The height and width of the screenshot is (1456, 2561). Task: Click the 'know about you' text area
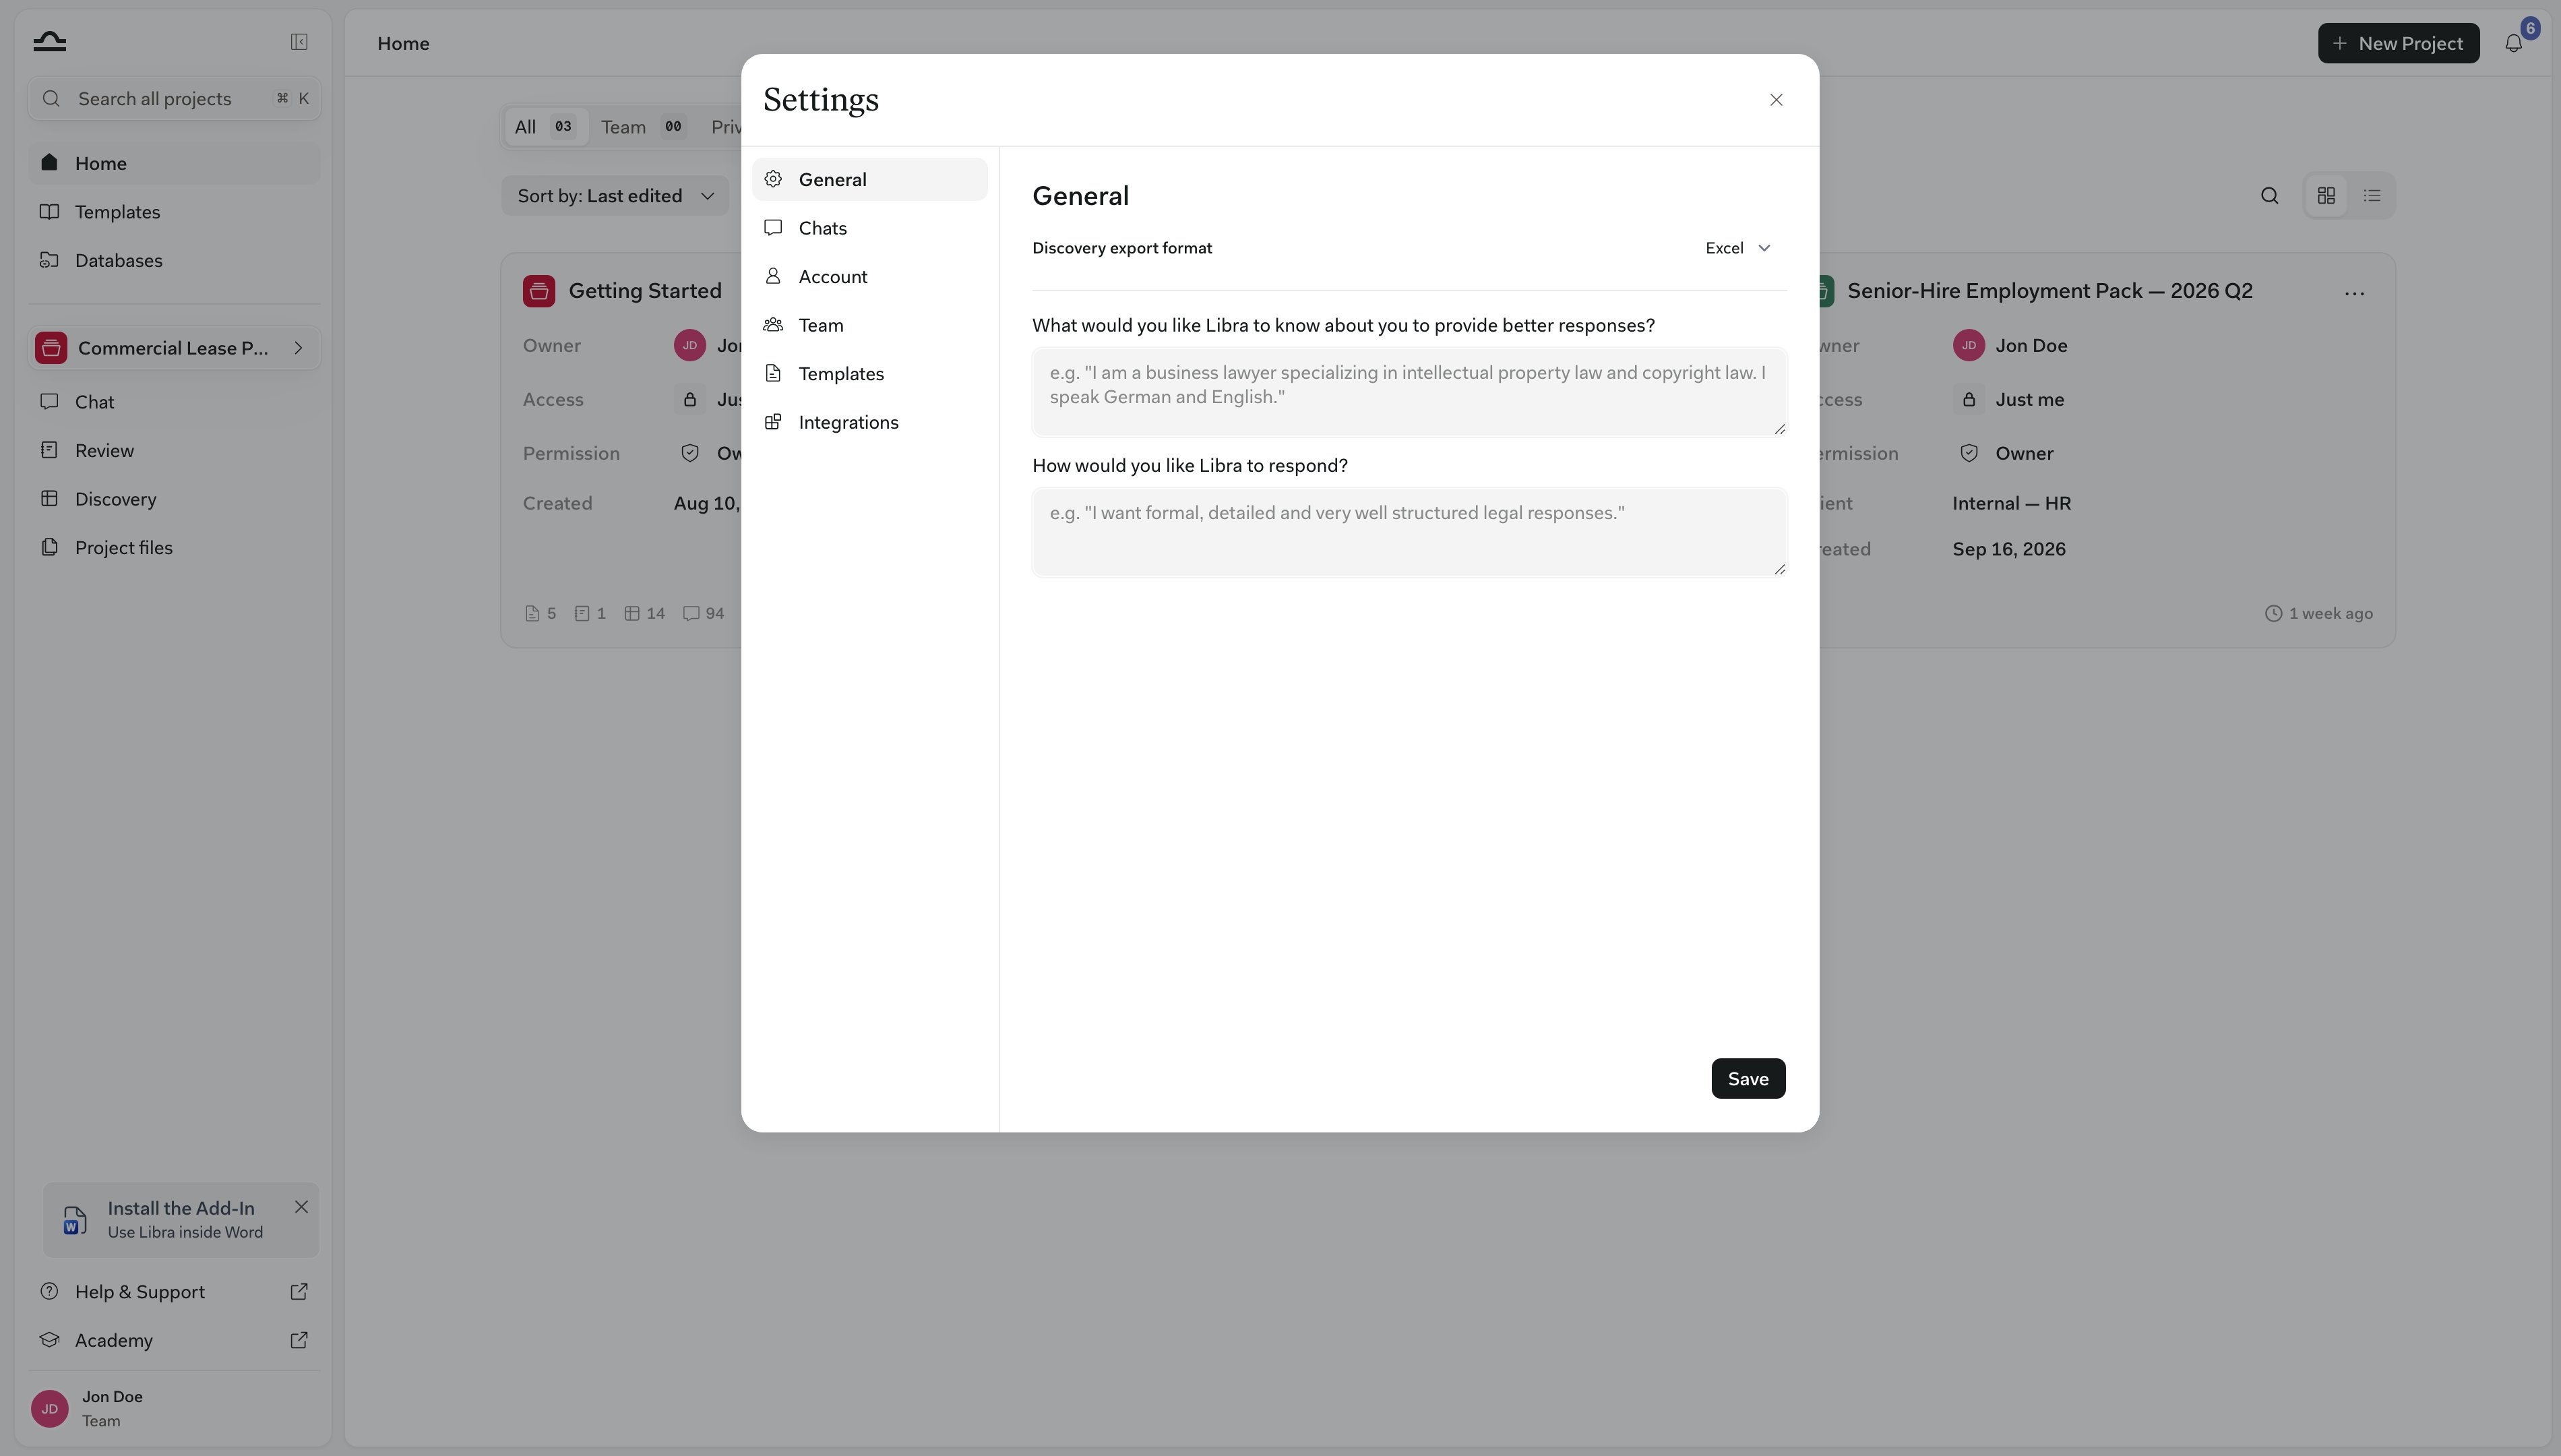click(1409, 391)
